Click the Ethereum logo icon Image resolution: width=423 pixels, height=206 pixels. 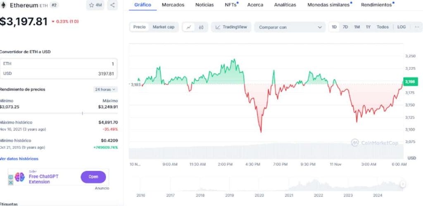click(3, 5)
